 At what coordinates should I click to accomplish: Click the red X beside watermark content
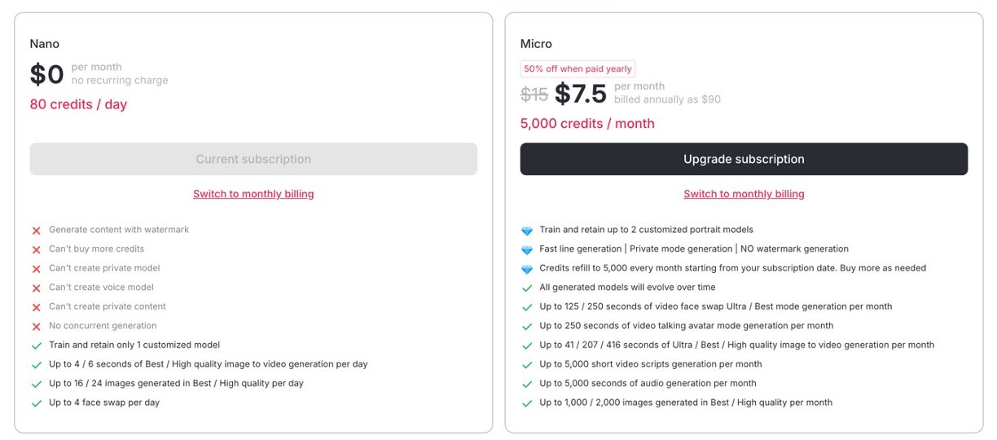point(36,231)
